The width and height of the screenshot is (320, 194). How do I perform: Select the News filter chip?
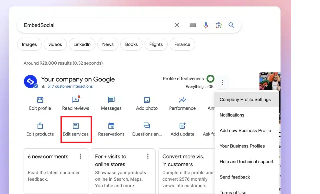[108, 44]
